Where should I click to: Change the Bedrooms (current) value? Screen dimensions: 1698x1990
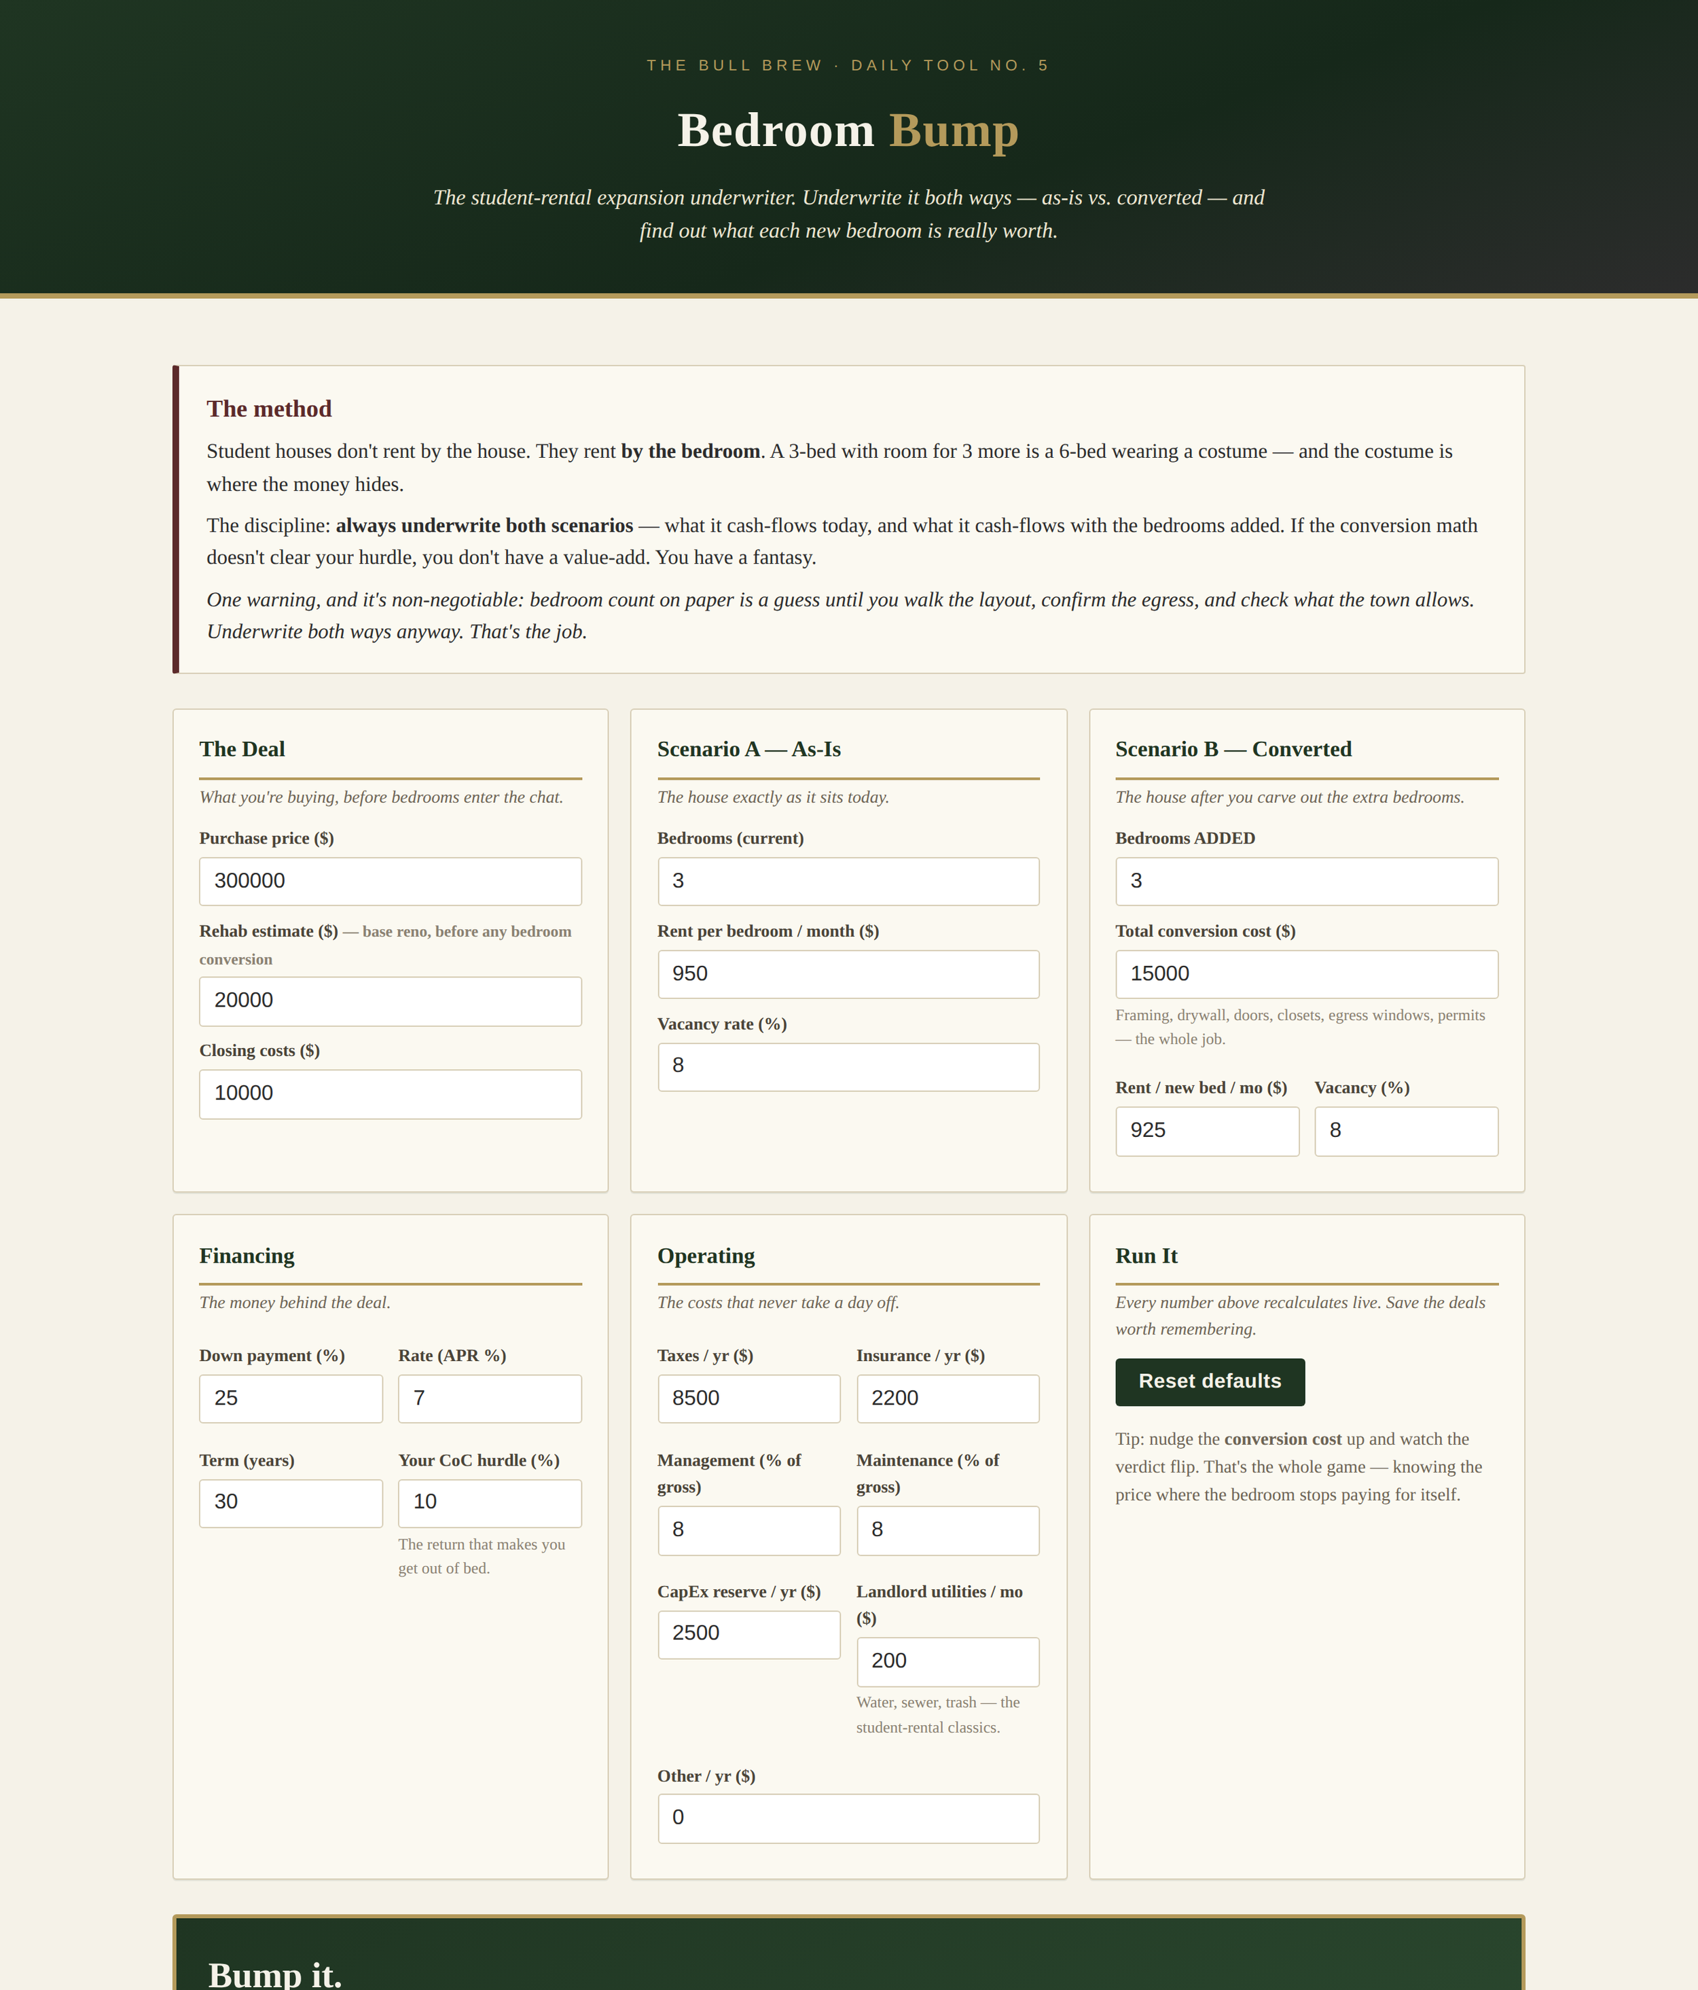tap(848, 881)
